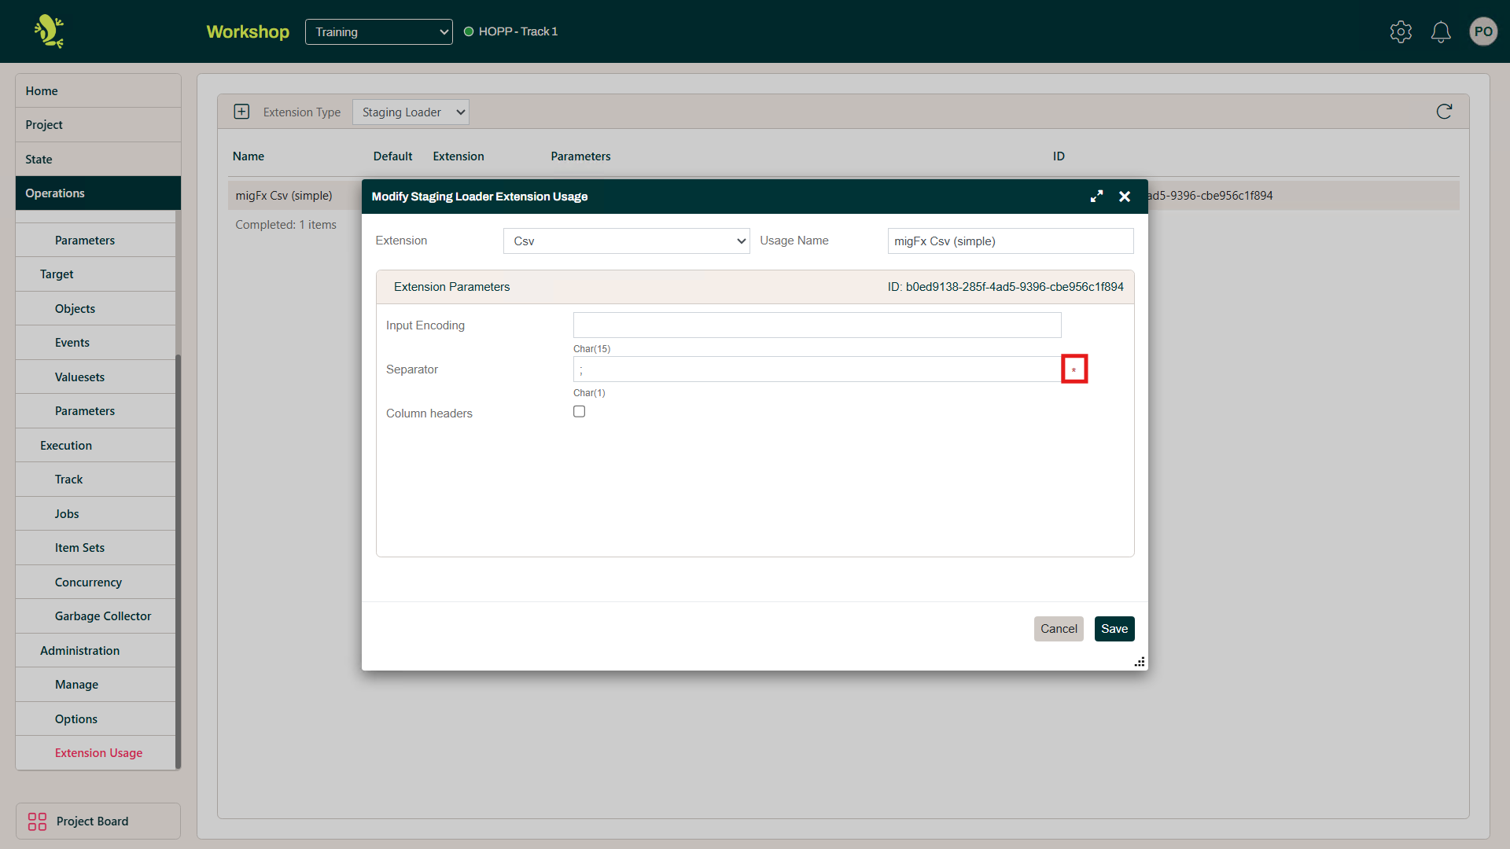Screen dimensions: 1510x849
Task: Maximize the Modify Staging Loader dialog
Action: 1097,196
